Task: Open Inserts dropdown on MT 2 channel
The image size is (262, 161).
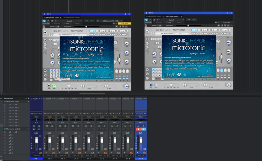Action: click(x=53, y=99)
